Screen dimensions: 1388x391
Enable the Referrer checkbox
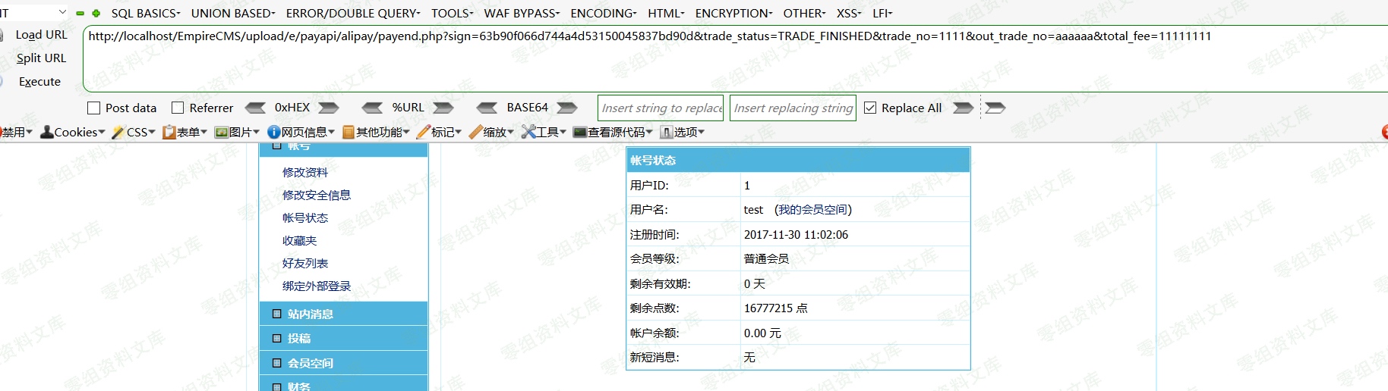pos(178,108)
